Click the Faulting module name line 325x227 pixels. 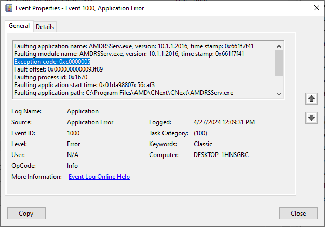(x=129, y=54)
